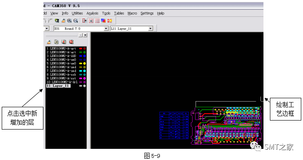Click the zoom out magnifier icon
This screenshot has width=303, height=160.
(76, 21)
